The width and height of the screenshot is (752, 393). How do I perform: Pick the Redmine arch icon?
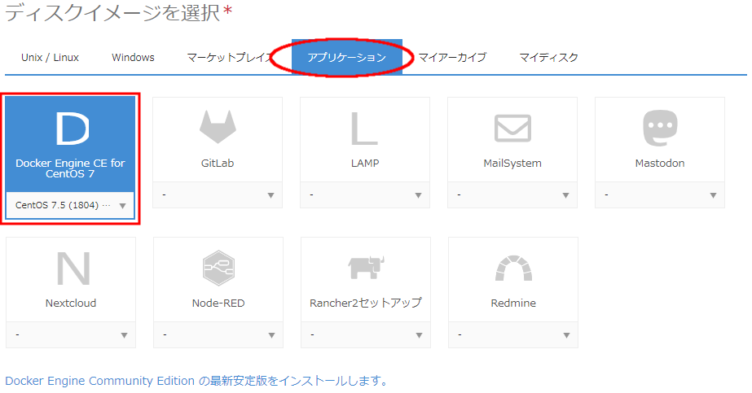513,268
